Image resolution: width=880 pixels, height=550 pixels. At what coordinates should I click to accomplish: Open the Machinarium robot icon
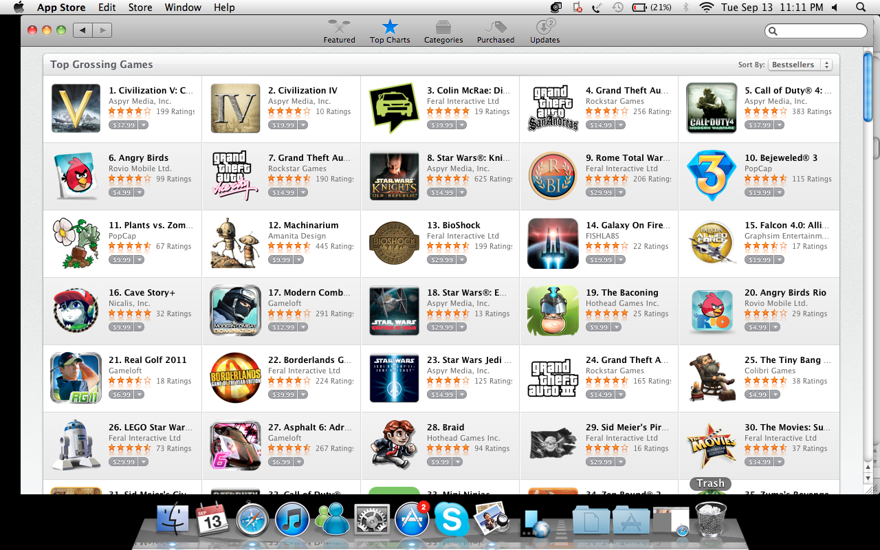coord(235,243)
